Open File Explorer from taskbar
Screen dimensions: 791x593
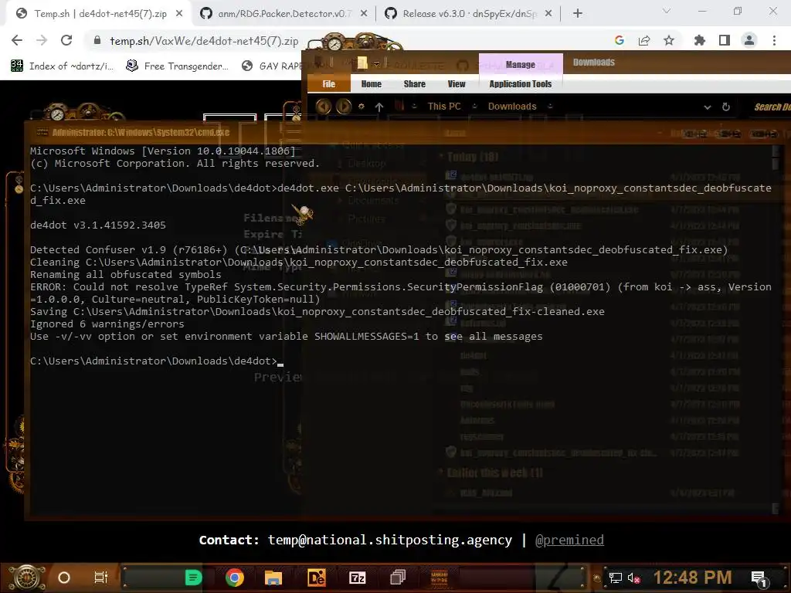coord(273,578)
